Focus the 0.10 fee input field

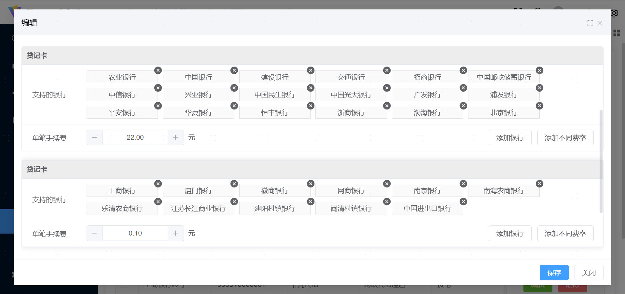[x=135, y=233]
